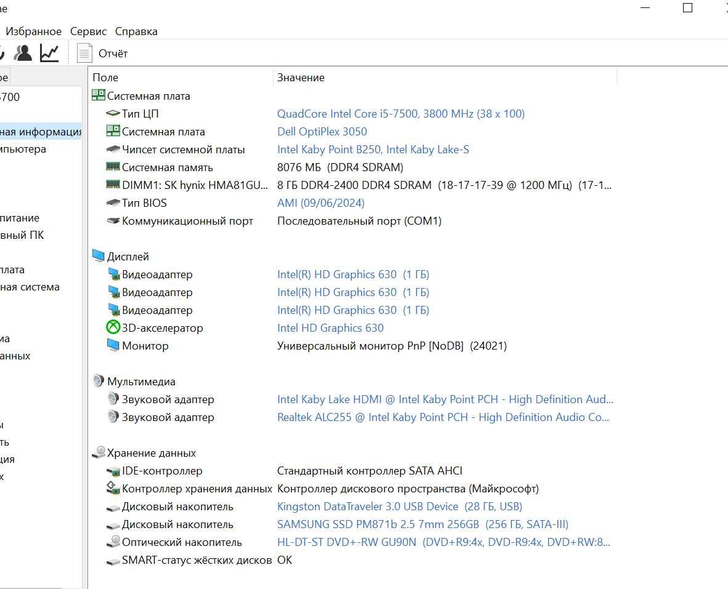Open the SAMSUNG SSD PM871b 256GB link
This screenshot has height=589, width=728.
423,524
